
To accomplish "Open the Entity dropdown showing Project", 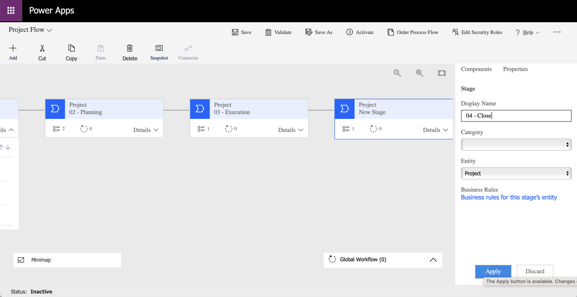I will click(516, 173).
